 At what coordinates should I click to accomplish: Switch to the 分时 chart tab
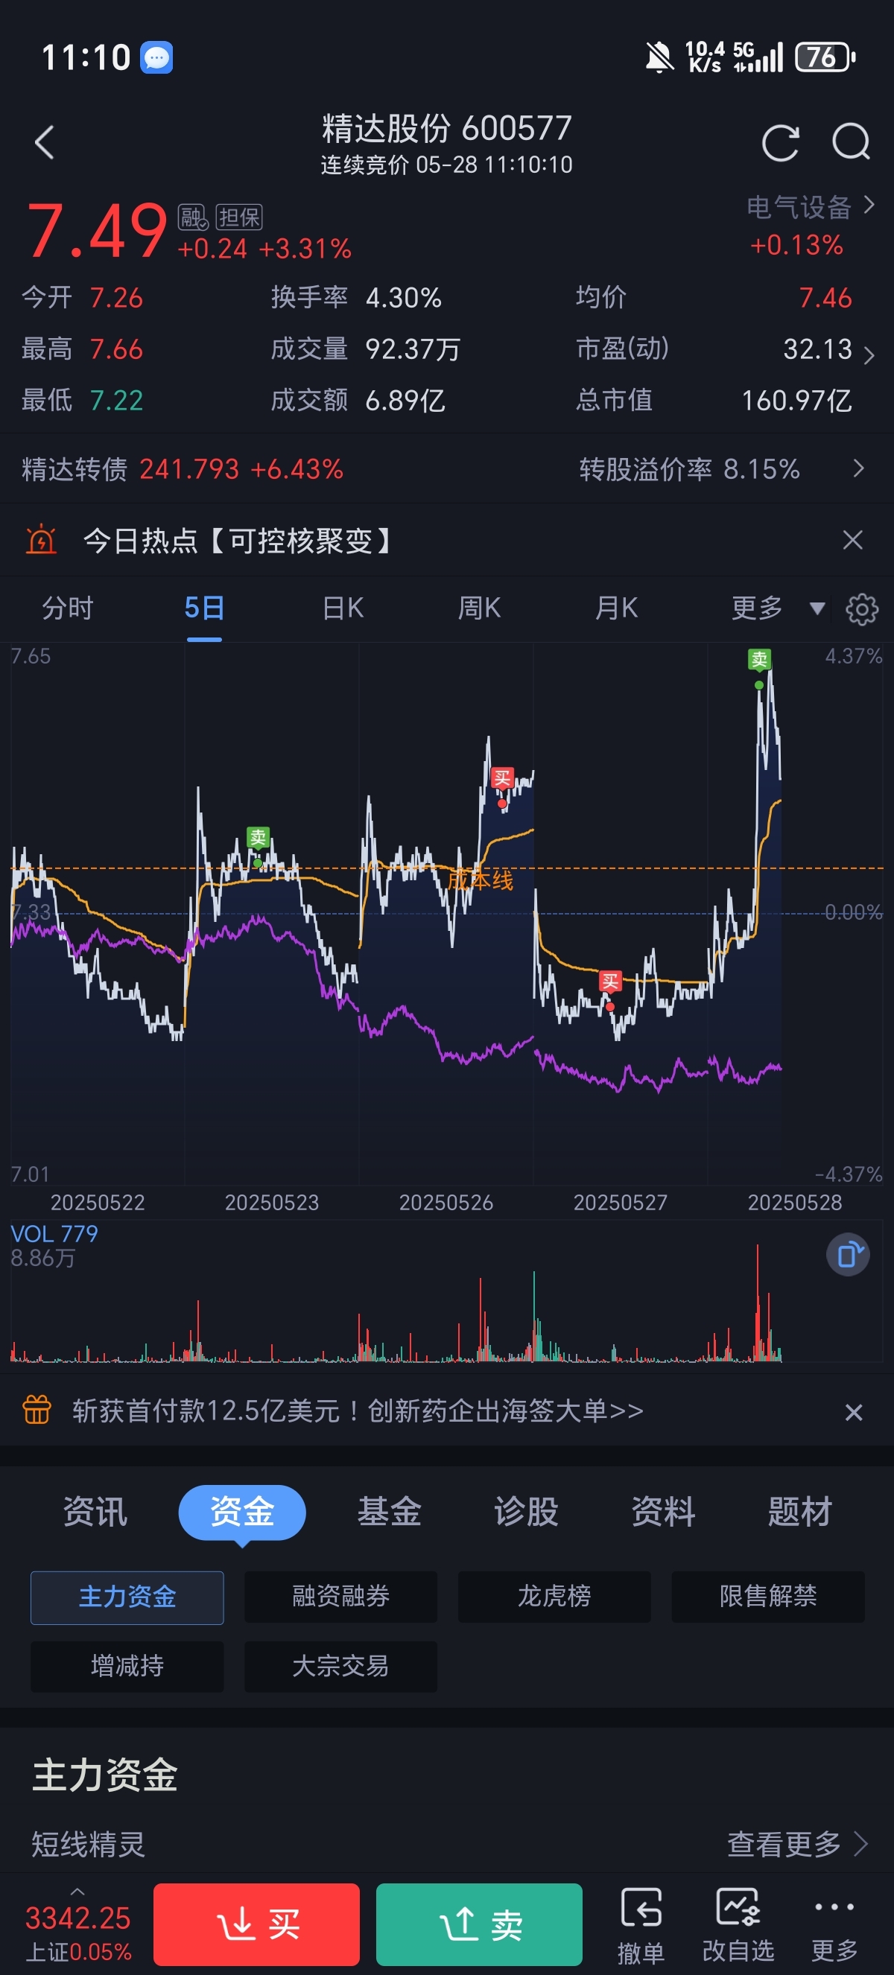click(68, 608)
